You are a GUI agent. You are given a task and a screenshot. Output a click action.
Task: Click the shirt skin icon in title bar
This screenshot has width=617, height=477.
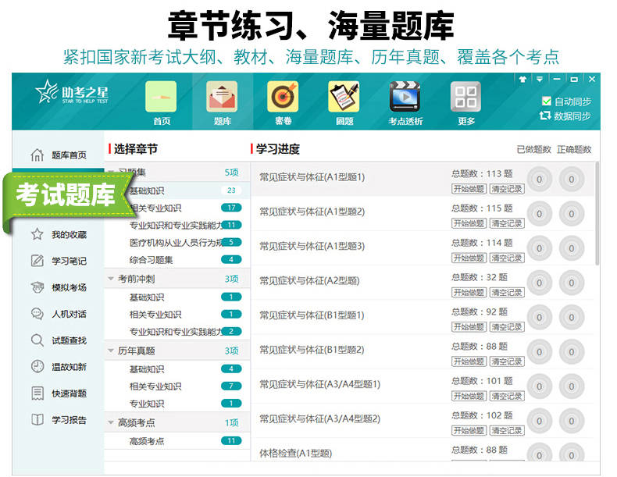click(x=522, y=79)
